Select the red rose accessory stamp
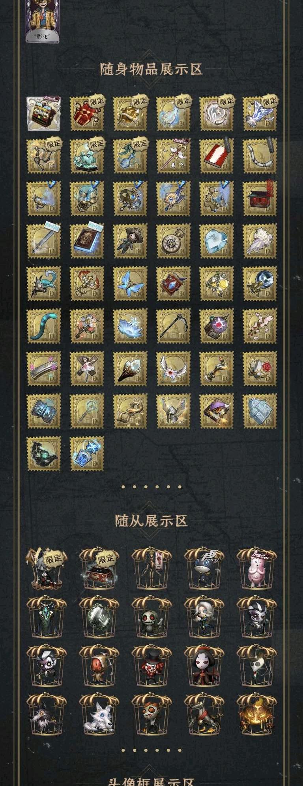 click(x=260, y=368)
